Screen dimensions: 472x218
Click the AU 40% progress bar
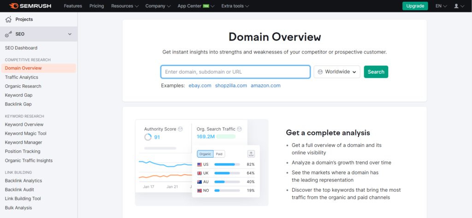(227, 182)
